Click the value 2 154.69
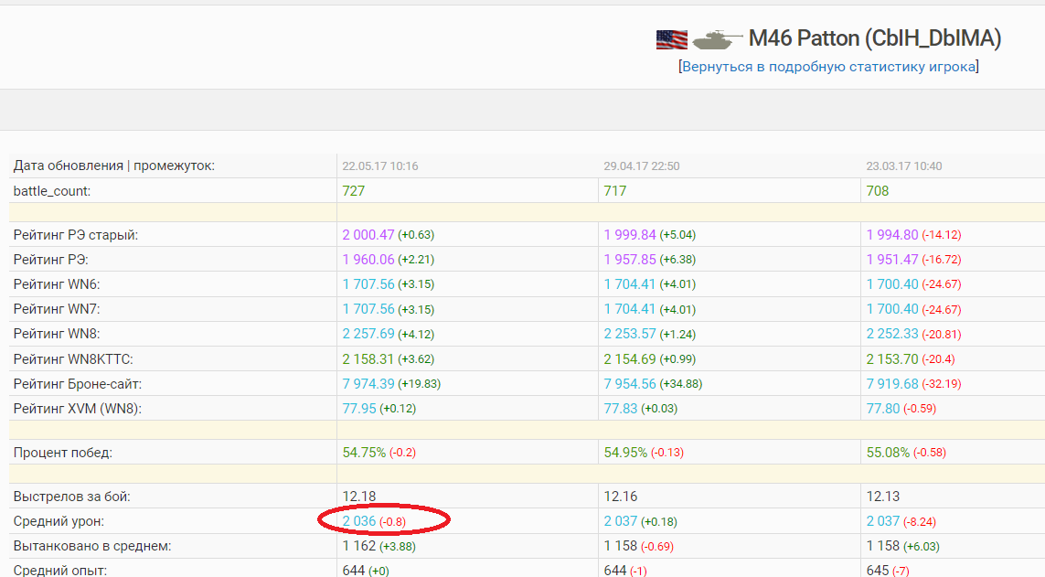Screen dimensions: 1045x577 630,359
